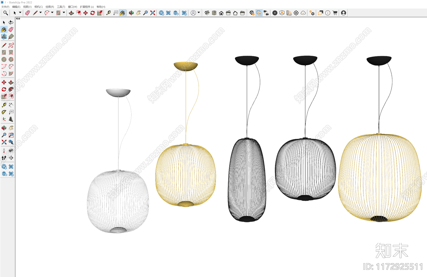This screenshot has height=277, width=427.
Task: Pick the Polygon tool in left palette
Action: (11, 59)
